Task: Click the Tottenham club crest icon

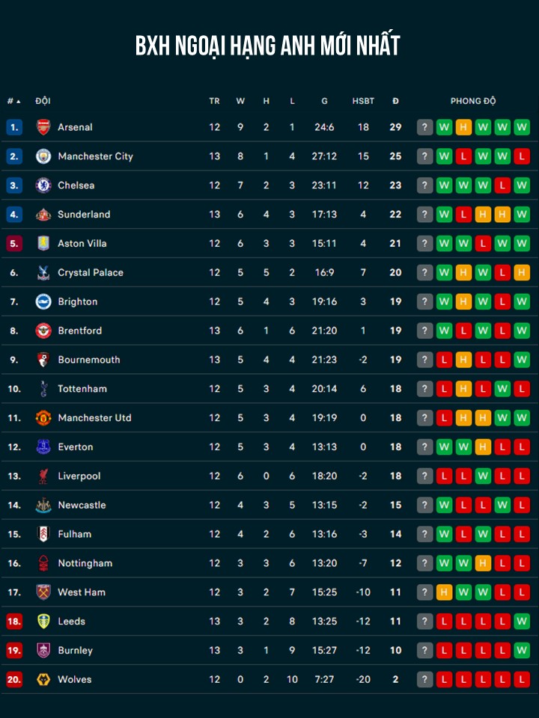Action: (43, 389)
